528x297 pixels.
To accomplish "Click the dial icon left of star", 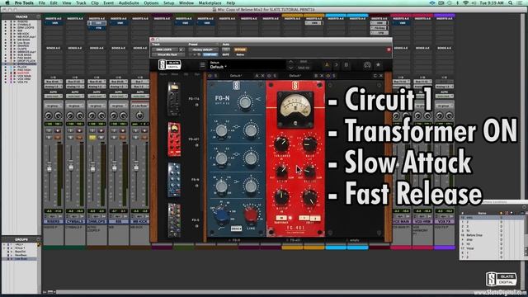I will click(x=367, y=64).
